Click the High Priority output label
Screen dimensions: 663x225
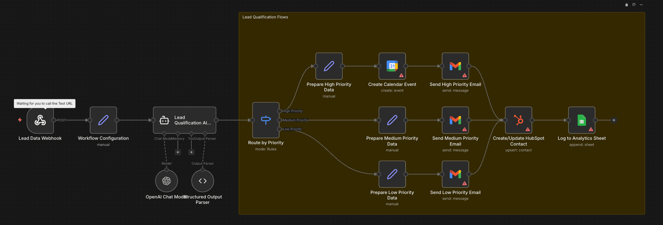tap(293, 111)
